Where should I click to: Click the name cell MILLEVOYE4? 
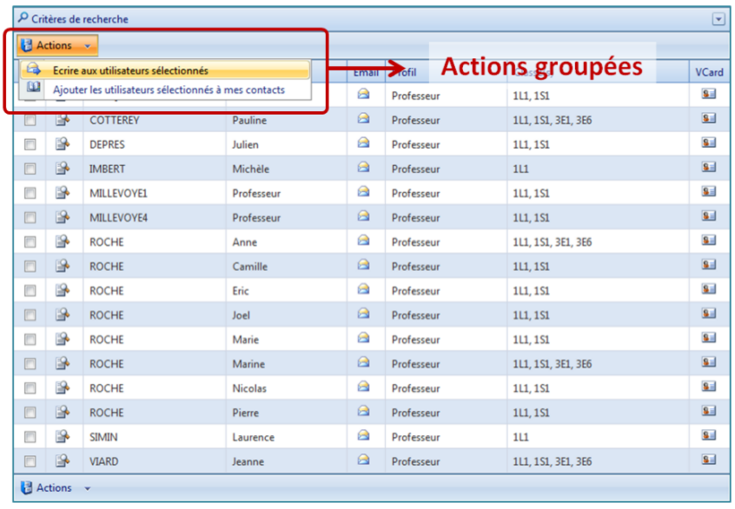tap(119, 217)
